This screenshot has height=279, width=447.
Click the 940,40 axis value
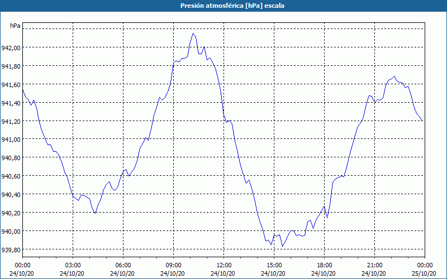point(11,194)
